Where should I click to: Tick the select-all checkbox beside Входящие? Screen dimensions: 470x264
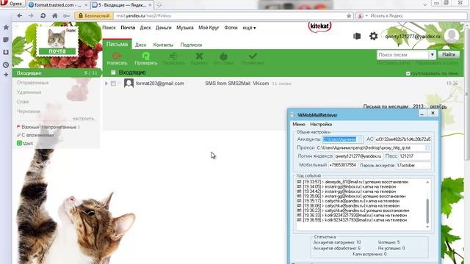click(113, 73)
